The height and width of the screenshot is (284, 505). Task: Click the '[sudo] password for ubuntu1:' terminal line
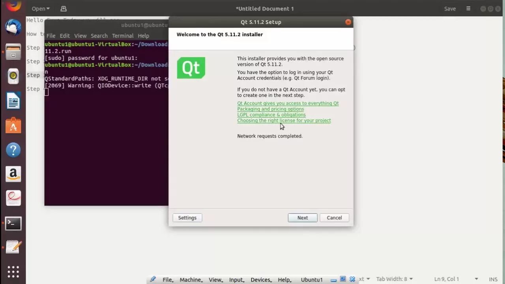pyautogui.click(x=91, y=58)
